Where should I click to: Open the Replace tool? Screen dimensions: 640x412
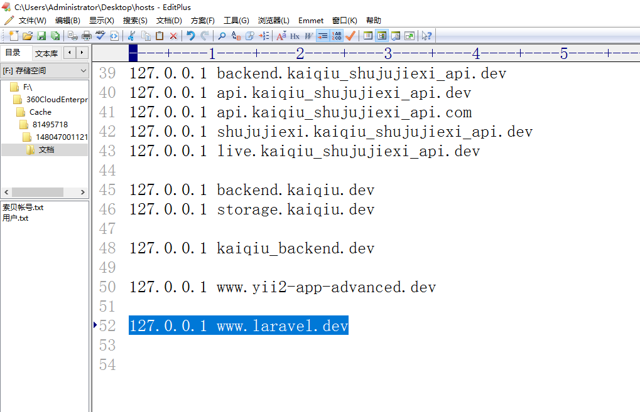(x=236, y=36)
